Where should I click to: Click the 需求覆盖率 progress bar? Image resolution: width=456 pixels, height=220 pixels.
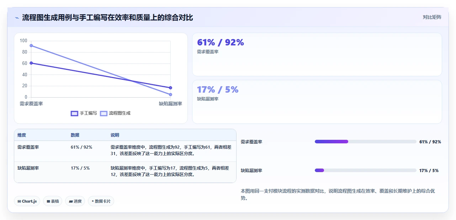(x=365, y=142)
